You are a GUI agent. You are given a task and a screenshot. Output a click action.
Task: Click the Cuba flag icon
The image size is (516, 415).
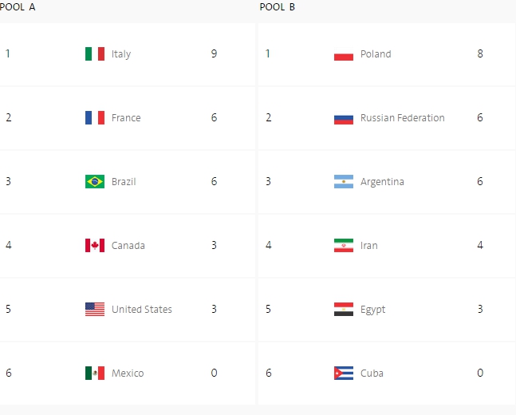pos(344,373)
